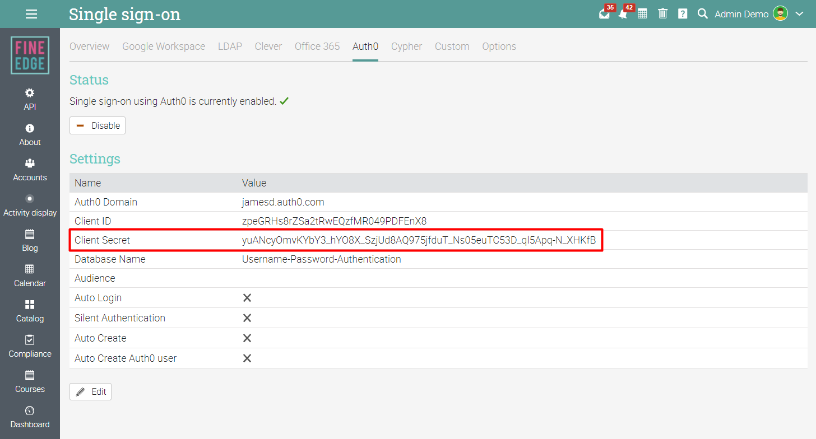Switch to the Clever tab
The height and width of the screenshot is (439, 816).
pos(268,46)
